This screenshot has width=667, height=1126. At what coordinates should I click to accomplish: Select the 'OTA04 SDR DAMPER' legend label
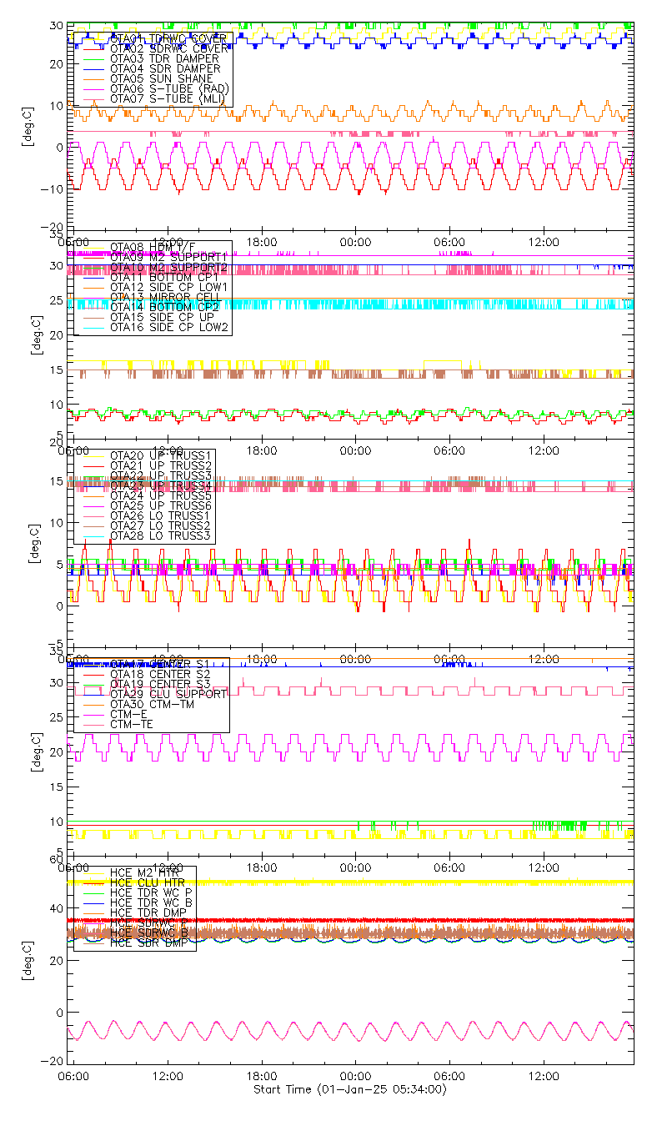coord(164,68)
